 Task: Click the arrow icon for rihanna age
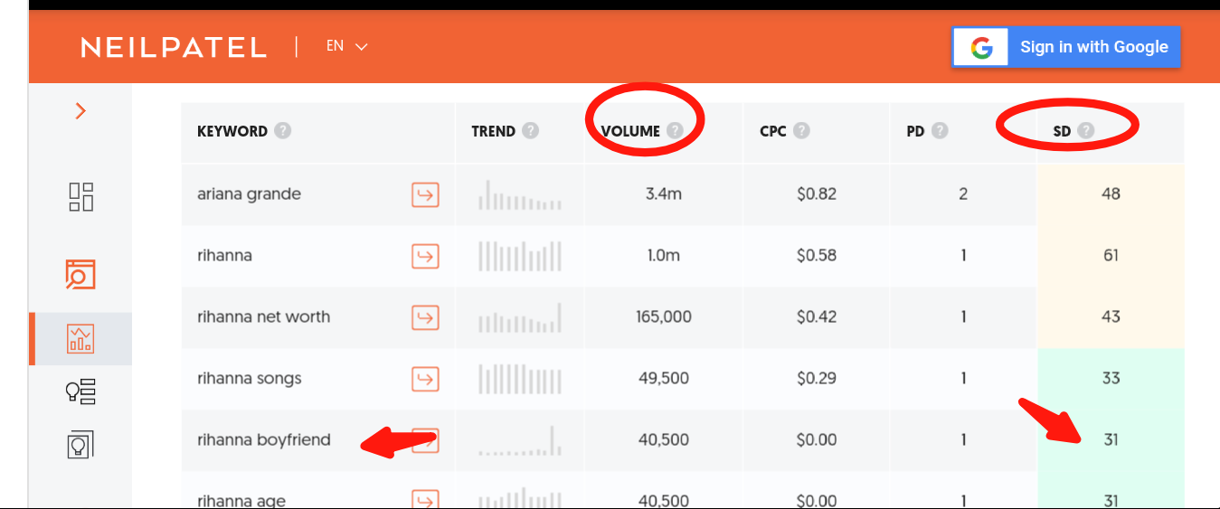pyautogui.click(x=425, y=499)
